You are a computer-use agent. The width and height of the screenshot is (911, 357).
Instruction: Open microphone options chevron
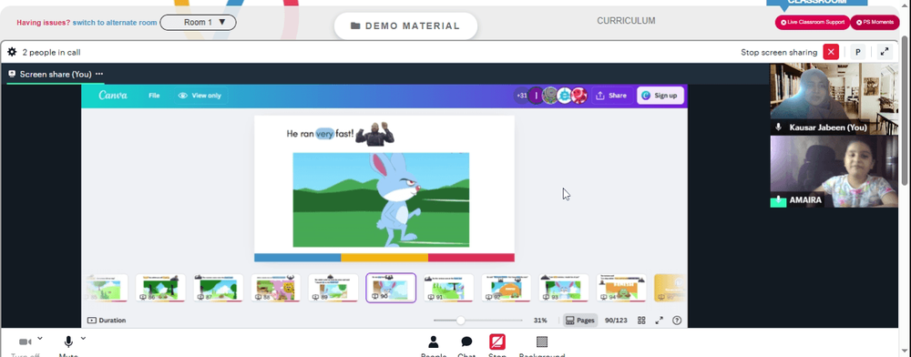[83, 338]
